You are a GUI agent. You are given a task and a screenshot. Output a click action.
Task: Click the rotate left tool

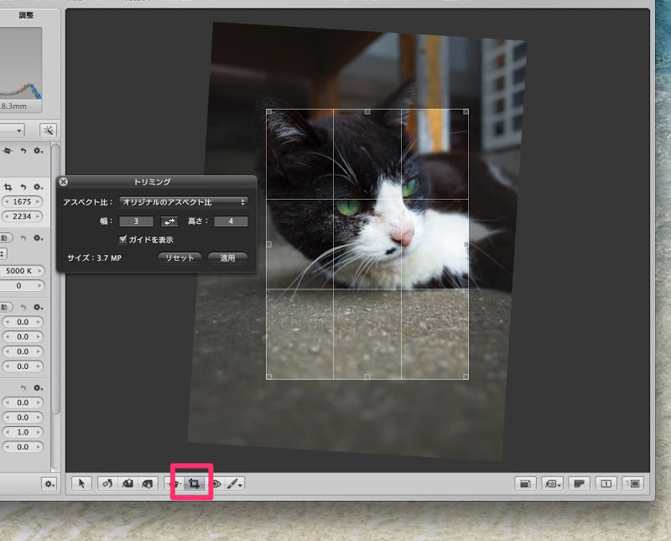click(107, 484)
